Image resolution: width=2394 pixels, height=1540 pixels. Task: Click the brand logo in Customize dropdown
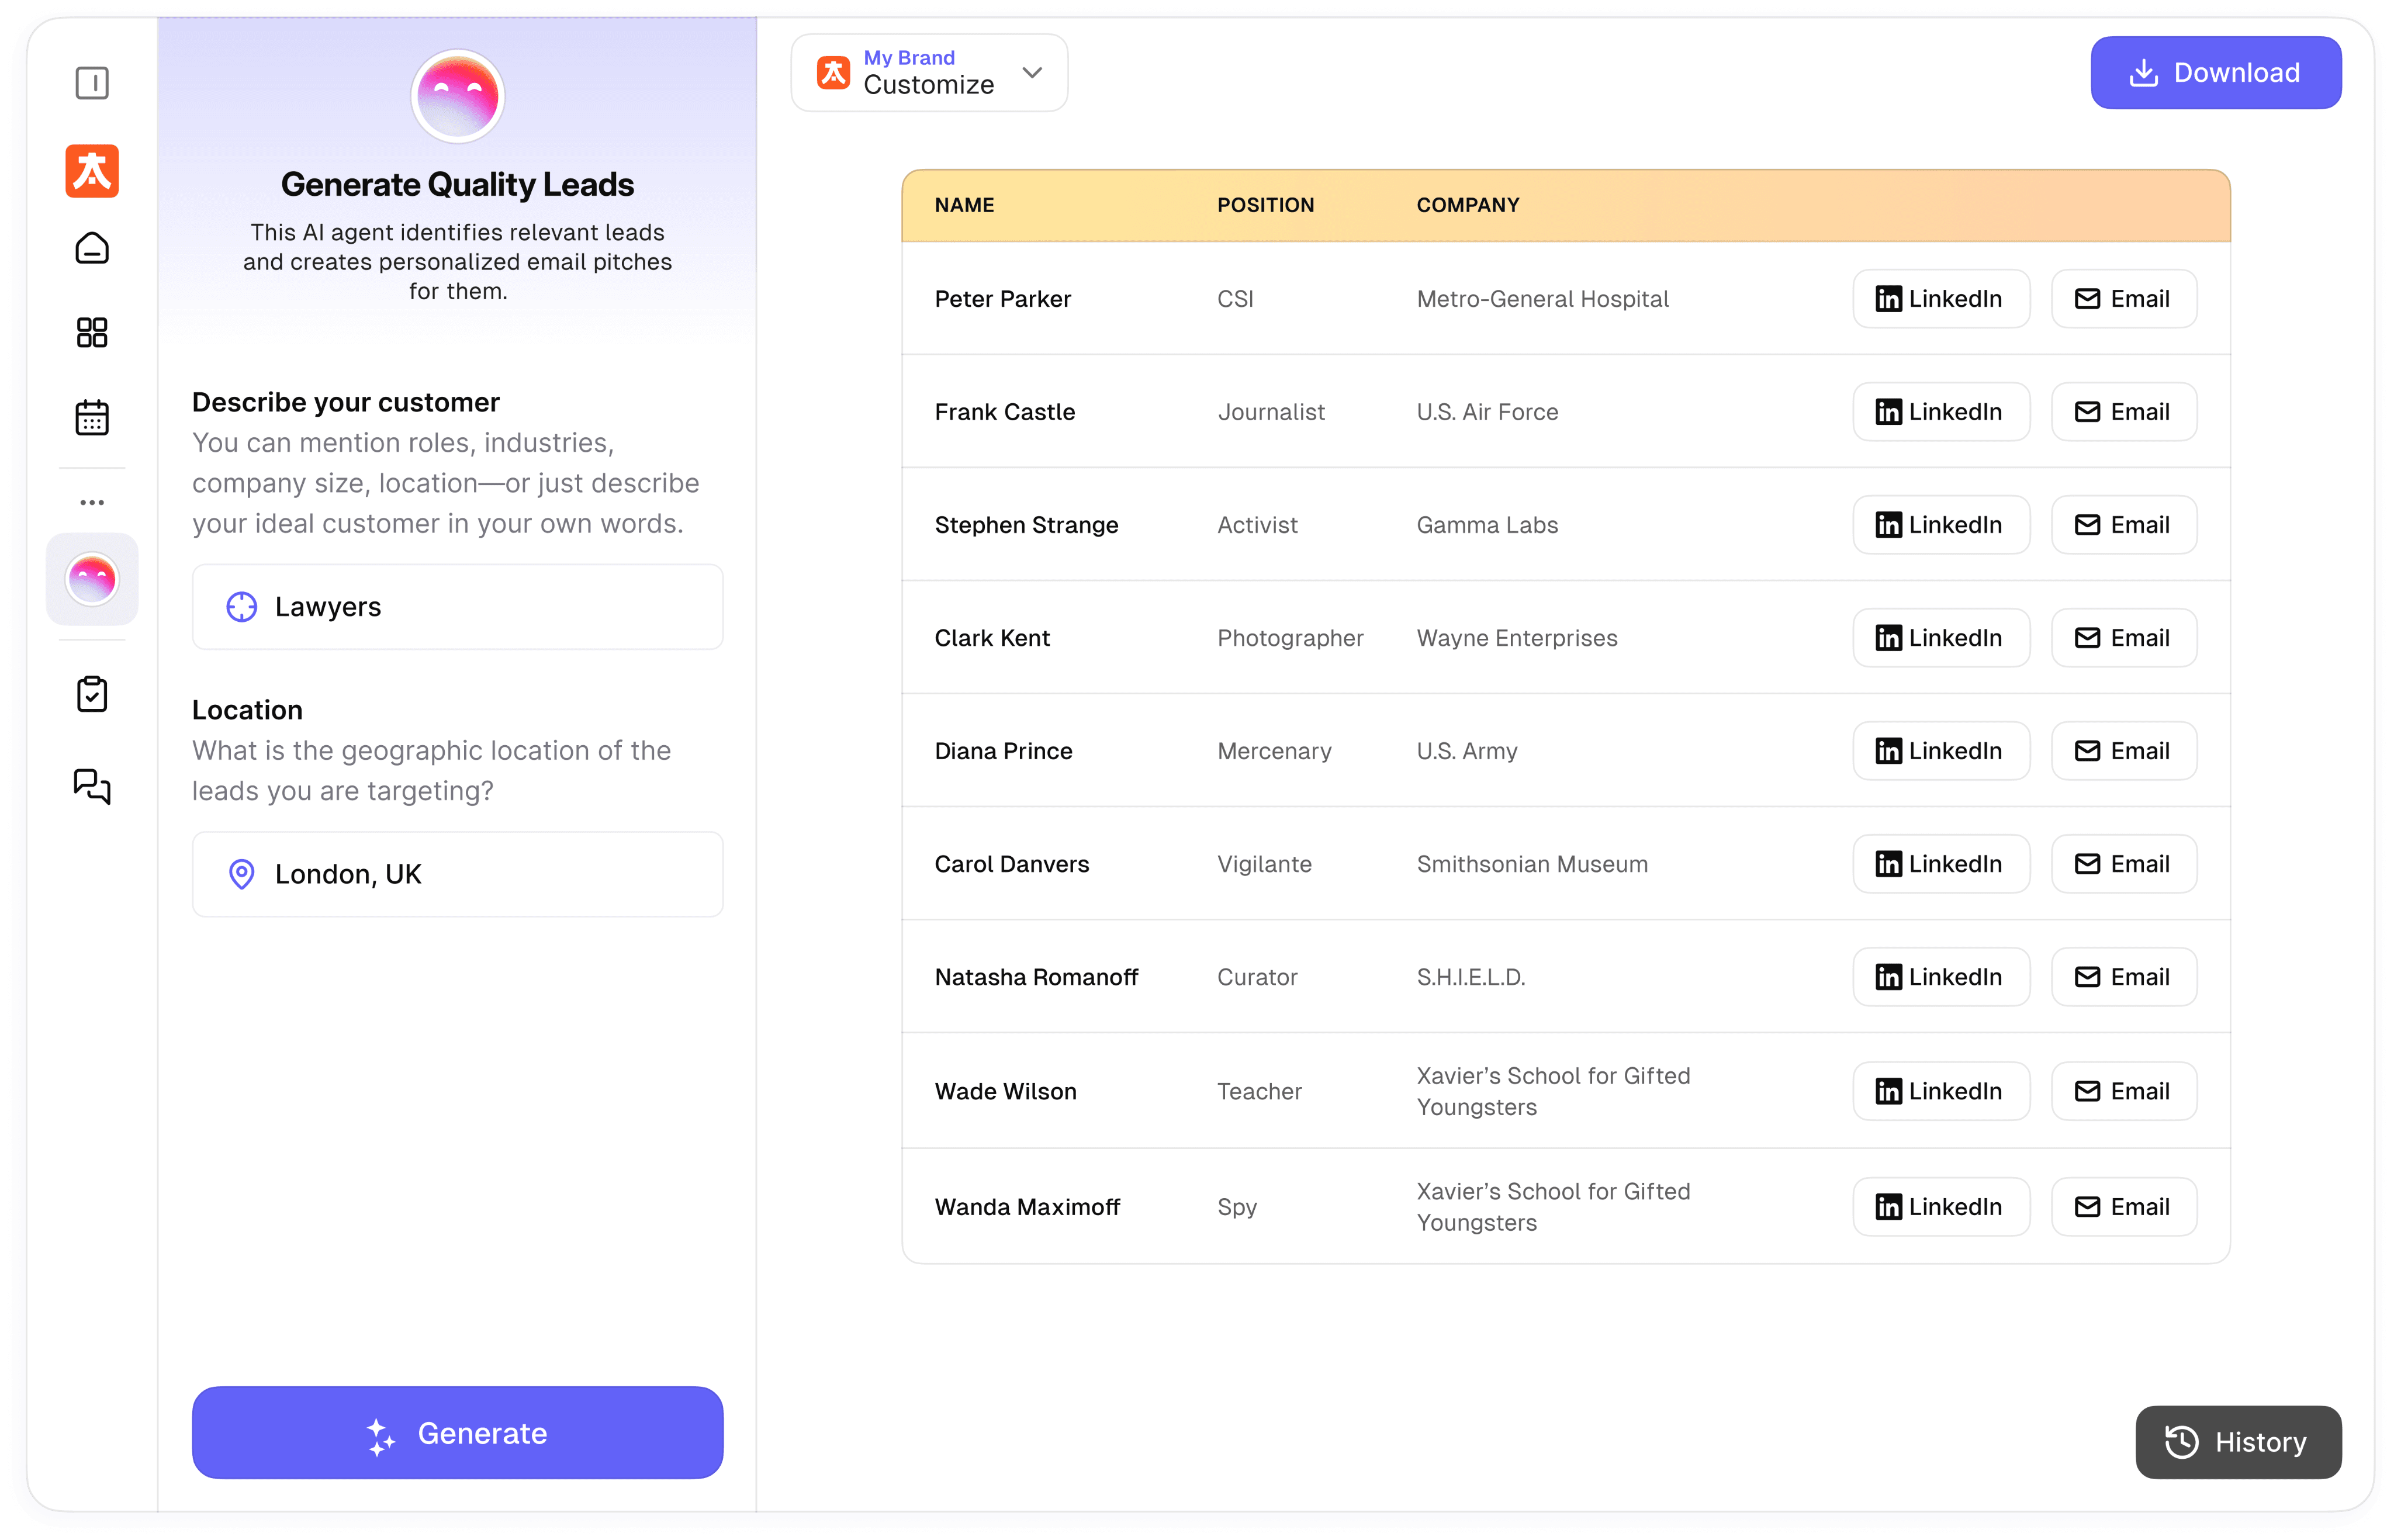pos(833,73)
